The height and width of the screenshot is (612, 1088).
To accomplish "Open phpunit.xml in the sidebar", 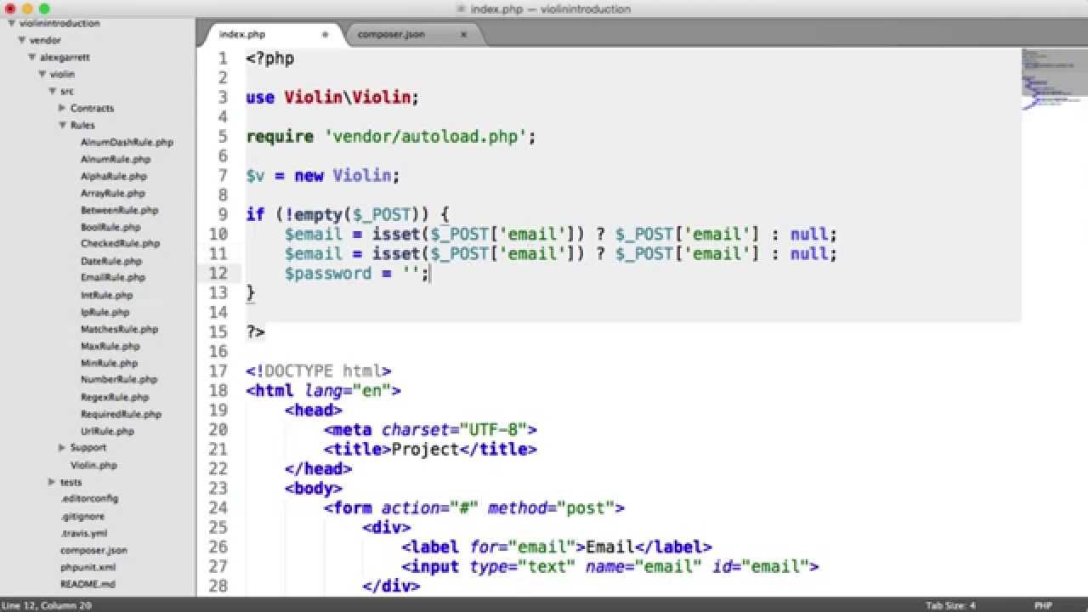I will (x=88, y=567).
